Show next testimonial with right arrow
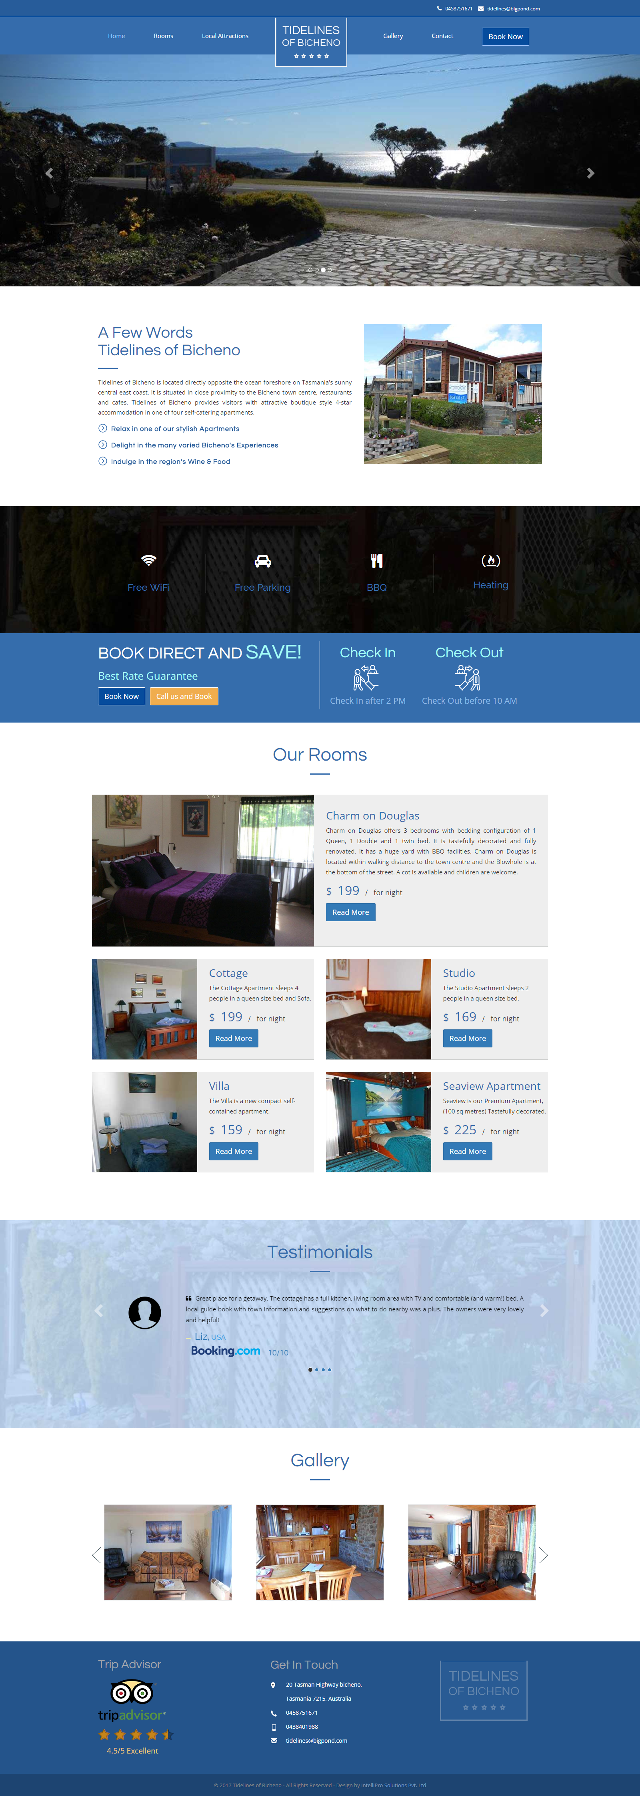The width and height of the screenshot is (640, 1796). point(544,1311)
